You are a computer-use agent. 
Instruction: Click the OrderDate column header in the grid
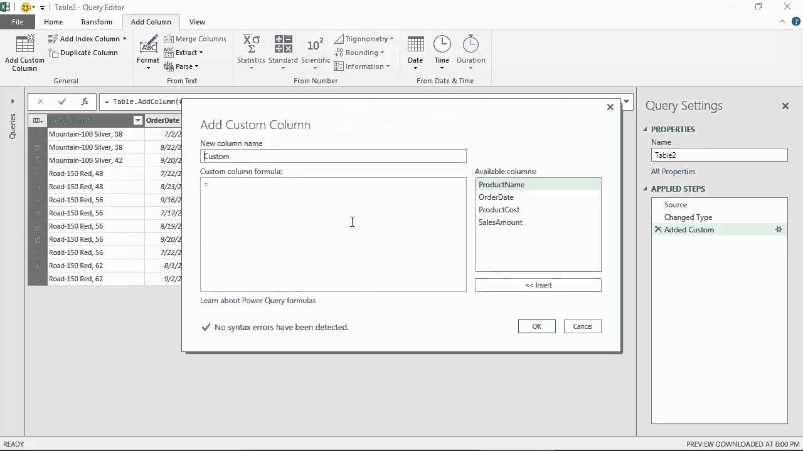[162, 120]
